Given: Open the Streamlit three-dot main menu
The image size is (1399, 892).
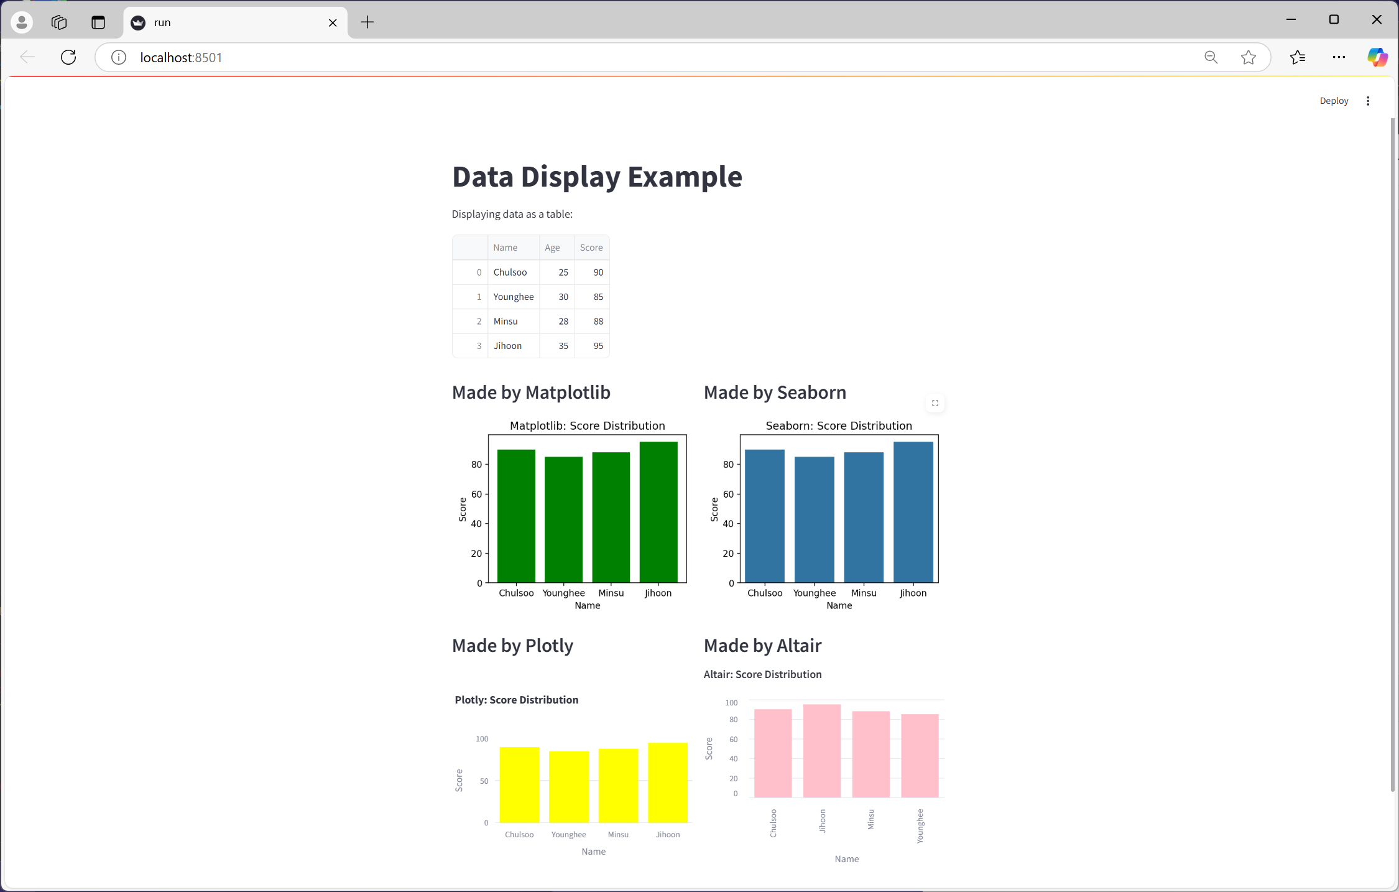Looking at the screenshot, I should [1368, 101].
